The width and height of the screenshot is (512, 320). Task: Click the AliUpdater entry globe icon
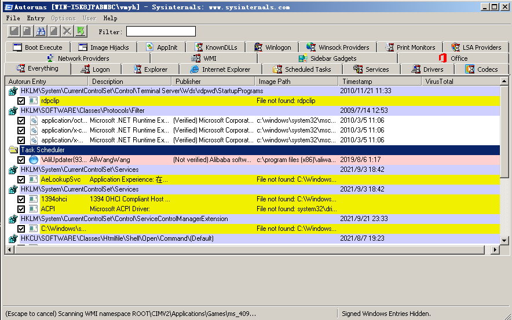tap(34, 160)
